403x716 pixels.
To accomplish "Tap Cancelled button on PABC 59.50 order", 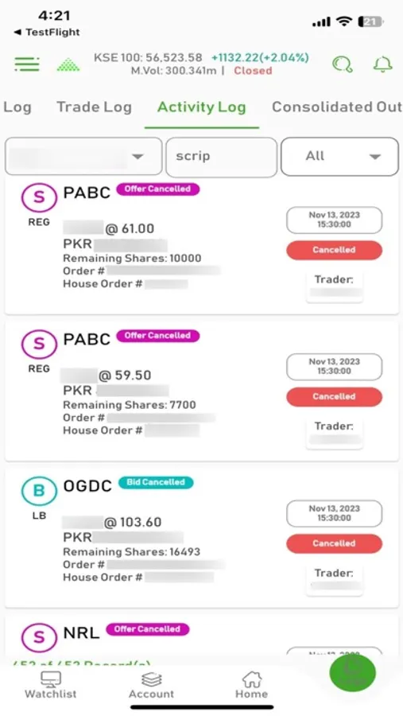I will 334,396.
